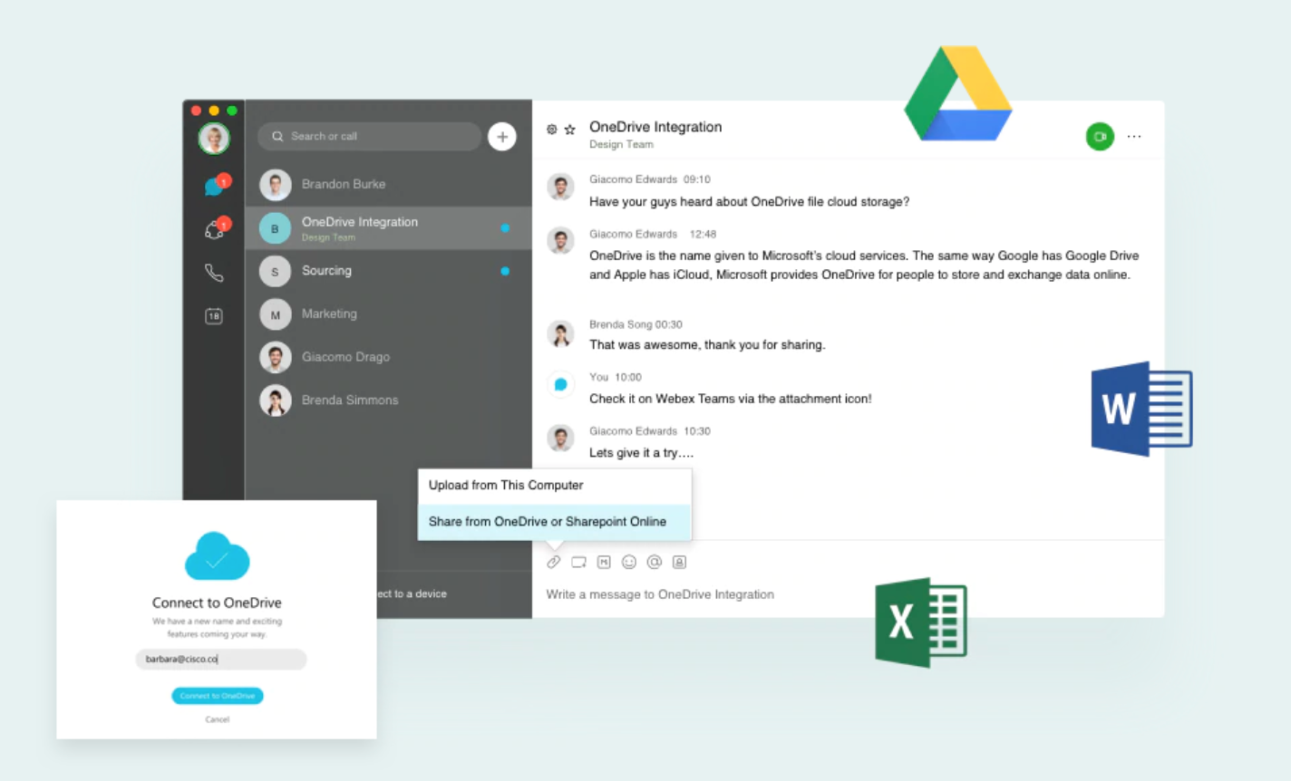Image resolution: width=1291 pixels, height=781 pixels.
Task: Click the Markdown formatting icon
Action: 604,563
